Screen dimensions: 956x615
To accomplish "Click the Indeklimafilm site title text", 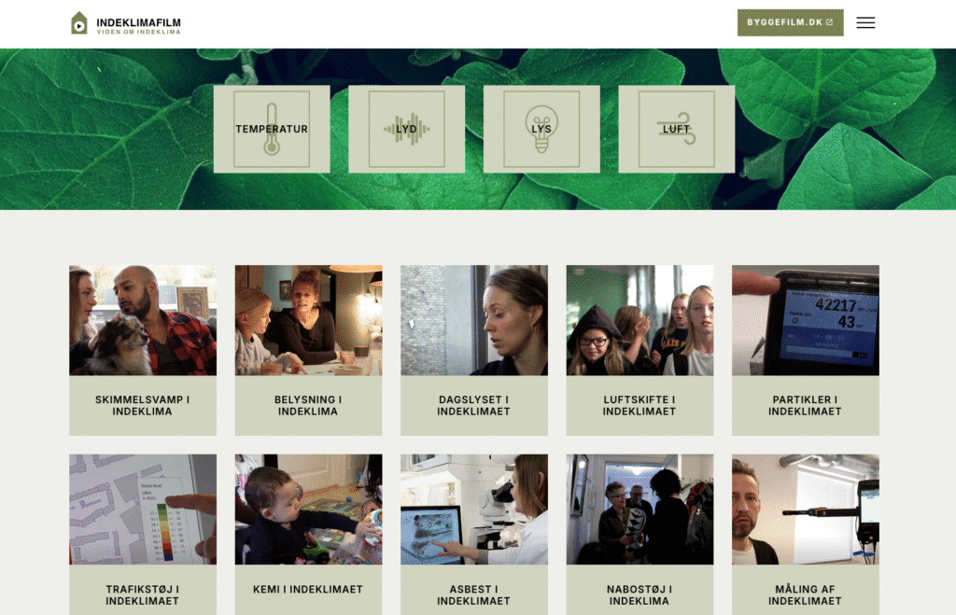I will (138, 23).
